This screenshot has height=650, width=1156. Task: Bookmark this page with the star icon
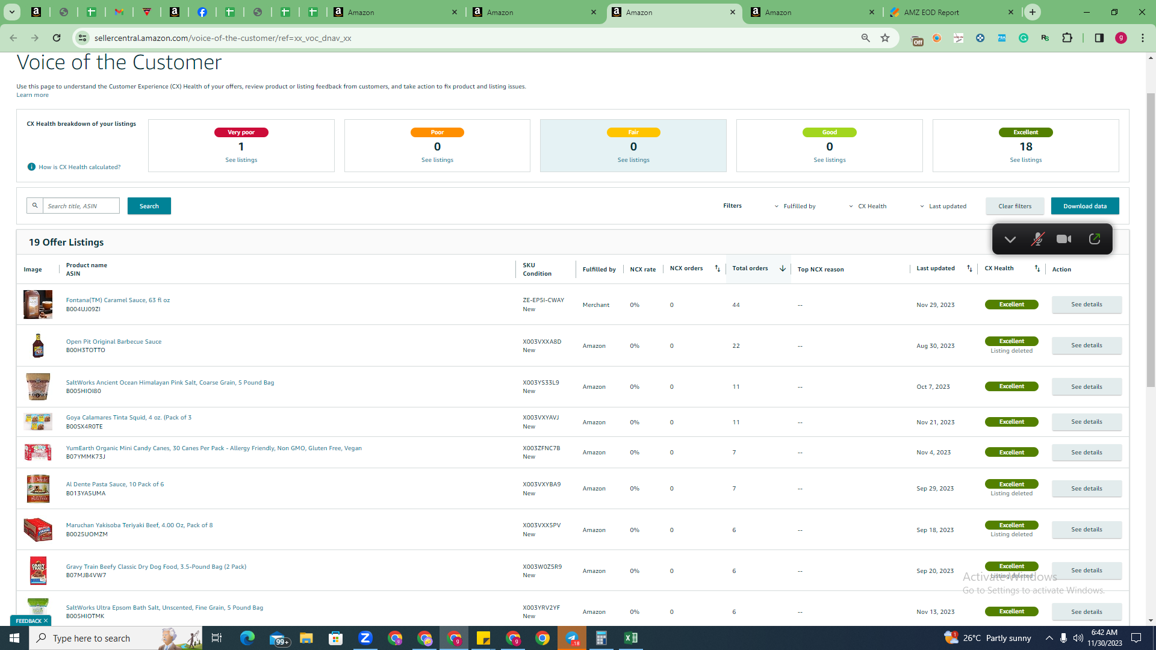pyautogui.click(x=885, y=38)
